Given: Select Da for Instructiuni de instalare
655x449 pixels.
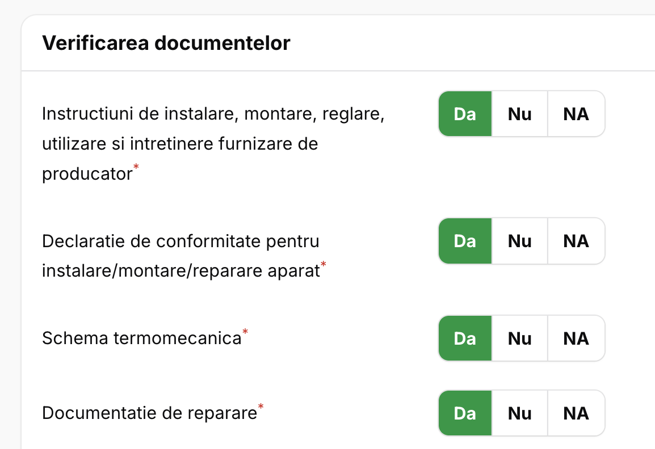Looking at the screenshot, I should [465, 114].
